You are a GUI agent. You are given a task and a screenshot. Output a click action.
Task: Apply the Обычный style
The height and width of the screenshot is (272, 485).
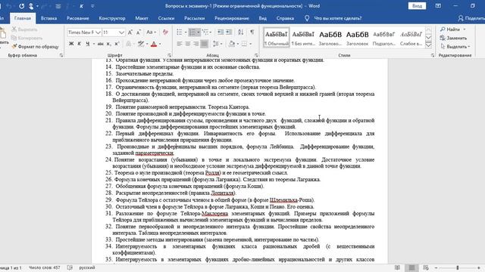click(x=276, y=38)
